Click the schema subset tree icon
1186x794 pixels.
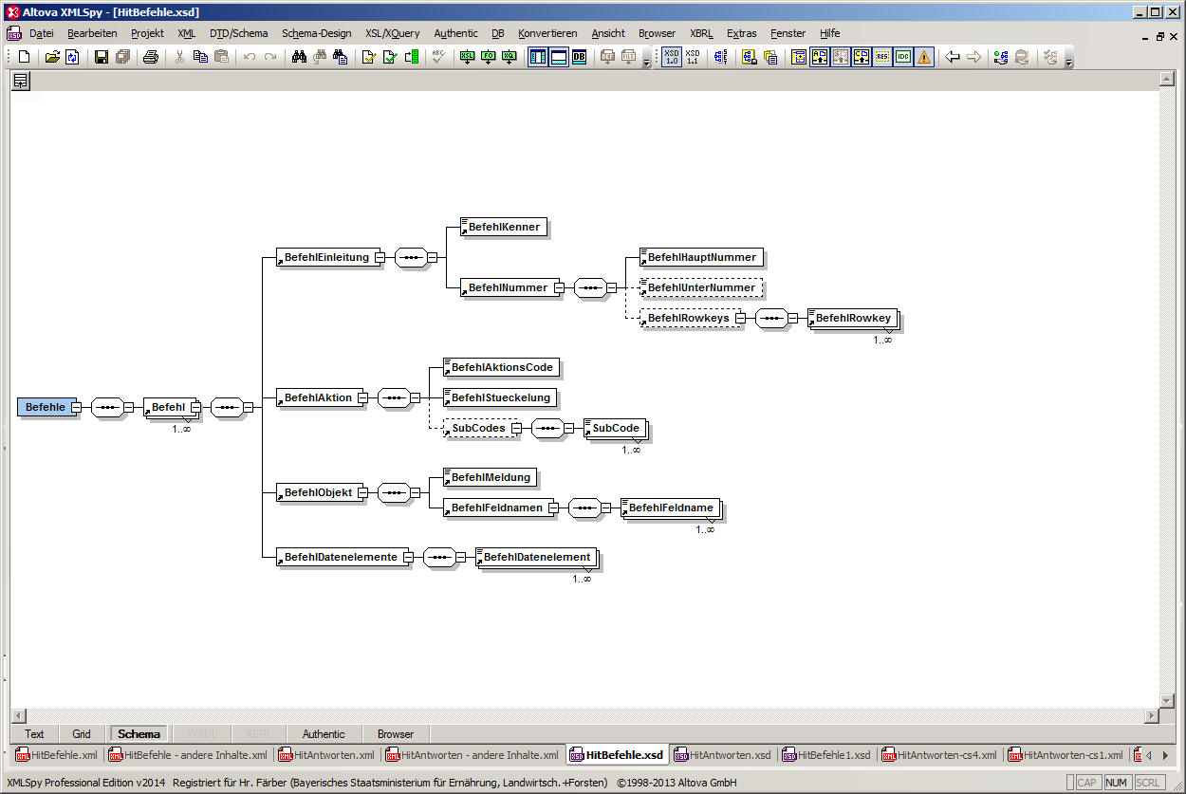749,57
